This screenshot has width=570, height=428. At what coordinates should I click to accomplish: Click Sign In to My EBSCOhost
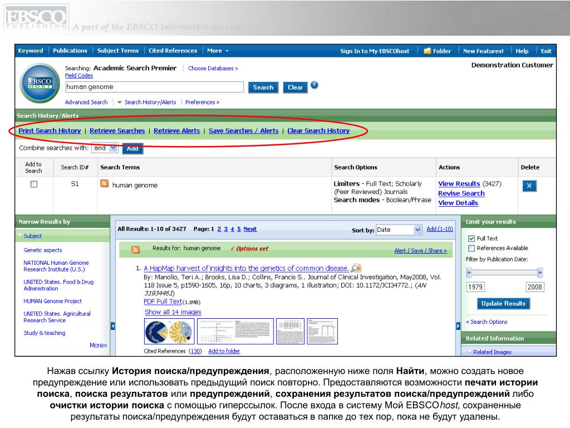(x=375, y=51)
